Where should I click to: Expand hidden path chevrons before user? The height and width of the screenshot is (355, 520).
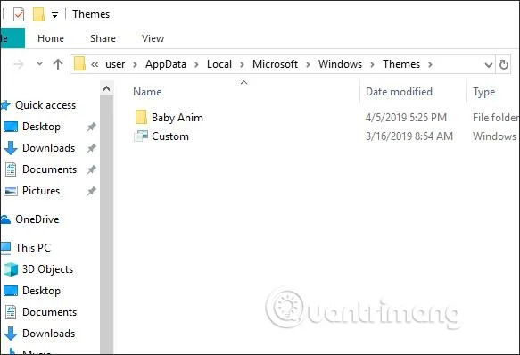click(x=95, y=64)
